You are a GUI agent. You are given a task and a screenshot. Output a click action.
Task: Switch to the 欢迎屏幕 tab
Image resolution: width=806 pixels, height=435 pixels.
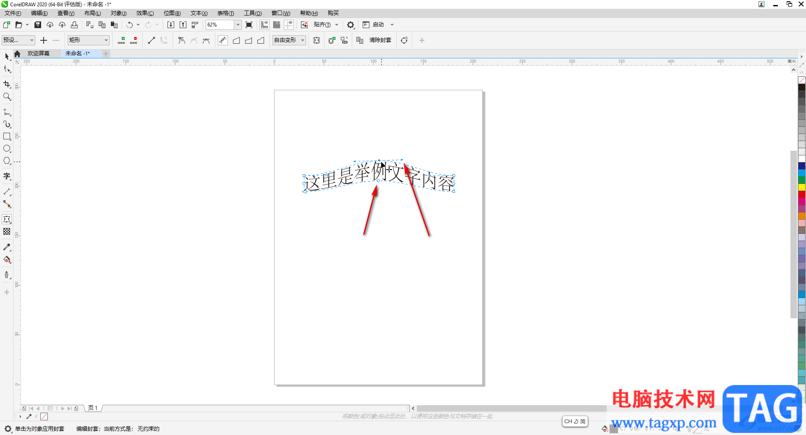pos(39,53)
